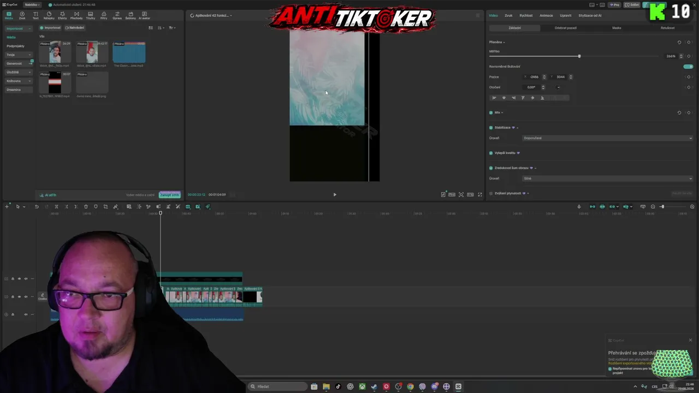This screenshot has height=393, width=699.
Task: Add a keyframe for Pozice position
Action: click(689, 77)
